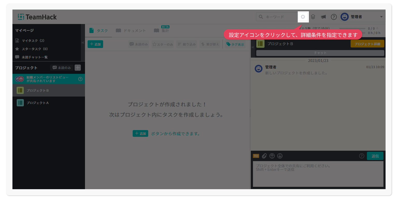
Task: Add a new project with plus icon
Action: point(78,68)
